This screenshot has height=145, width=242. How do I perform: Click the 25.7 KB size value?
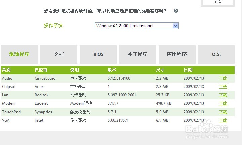(163, 95)
